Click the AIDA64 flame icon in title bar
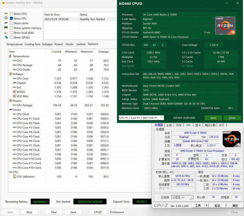 point(3,3)
